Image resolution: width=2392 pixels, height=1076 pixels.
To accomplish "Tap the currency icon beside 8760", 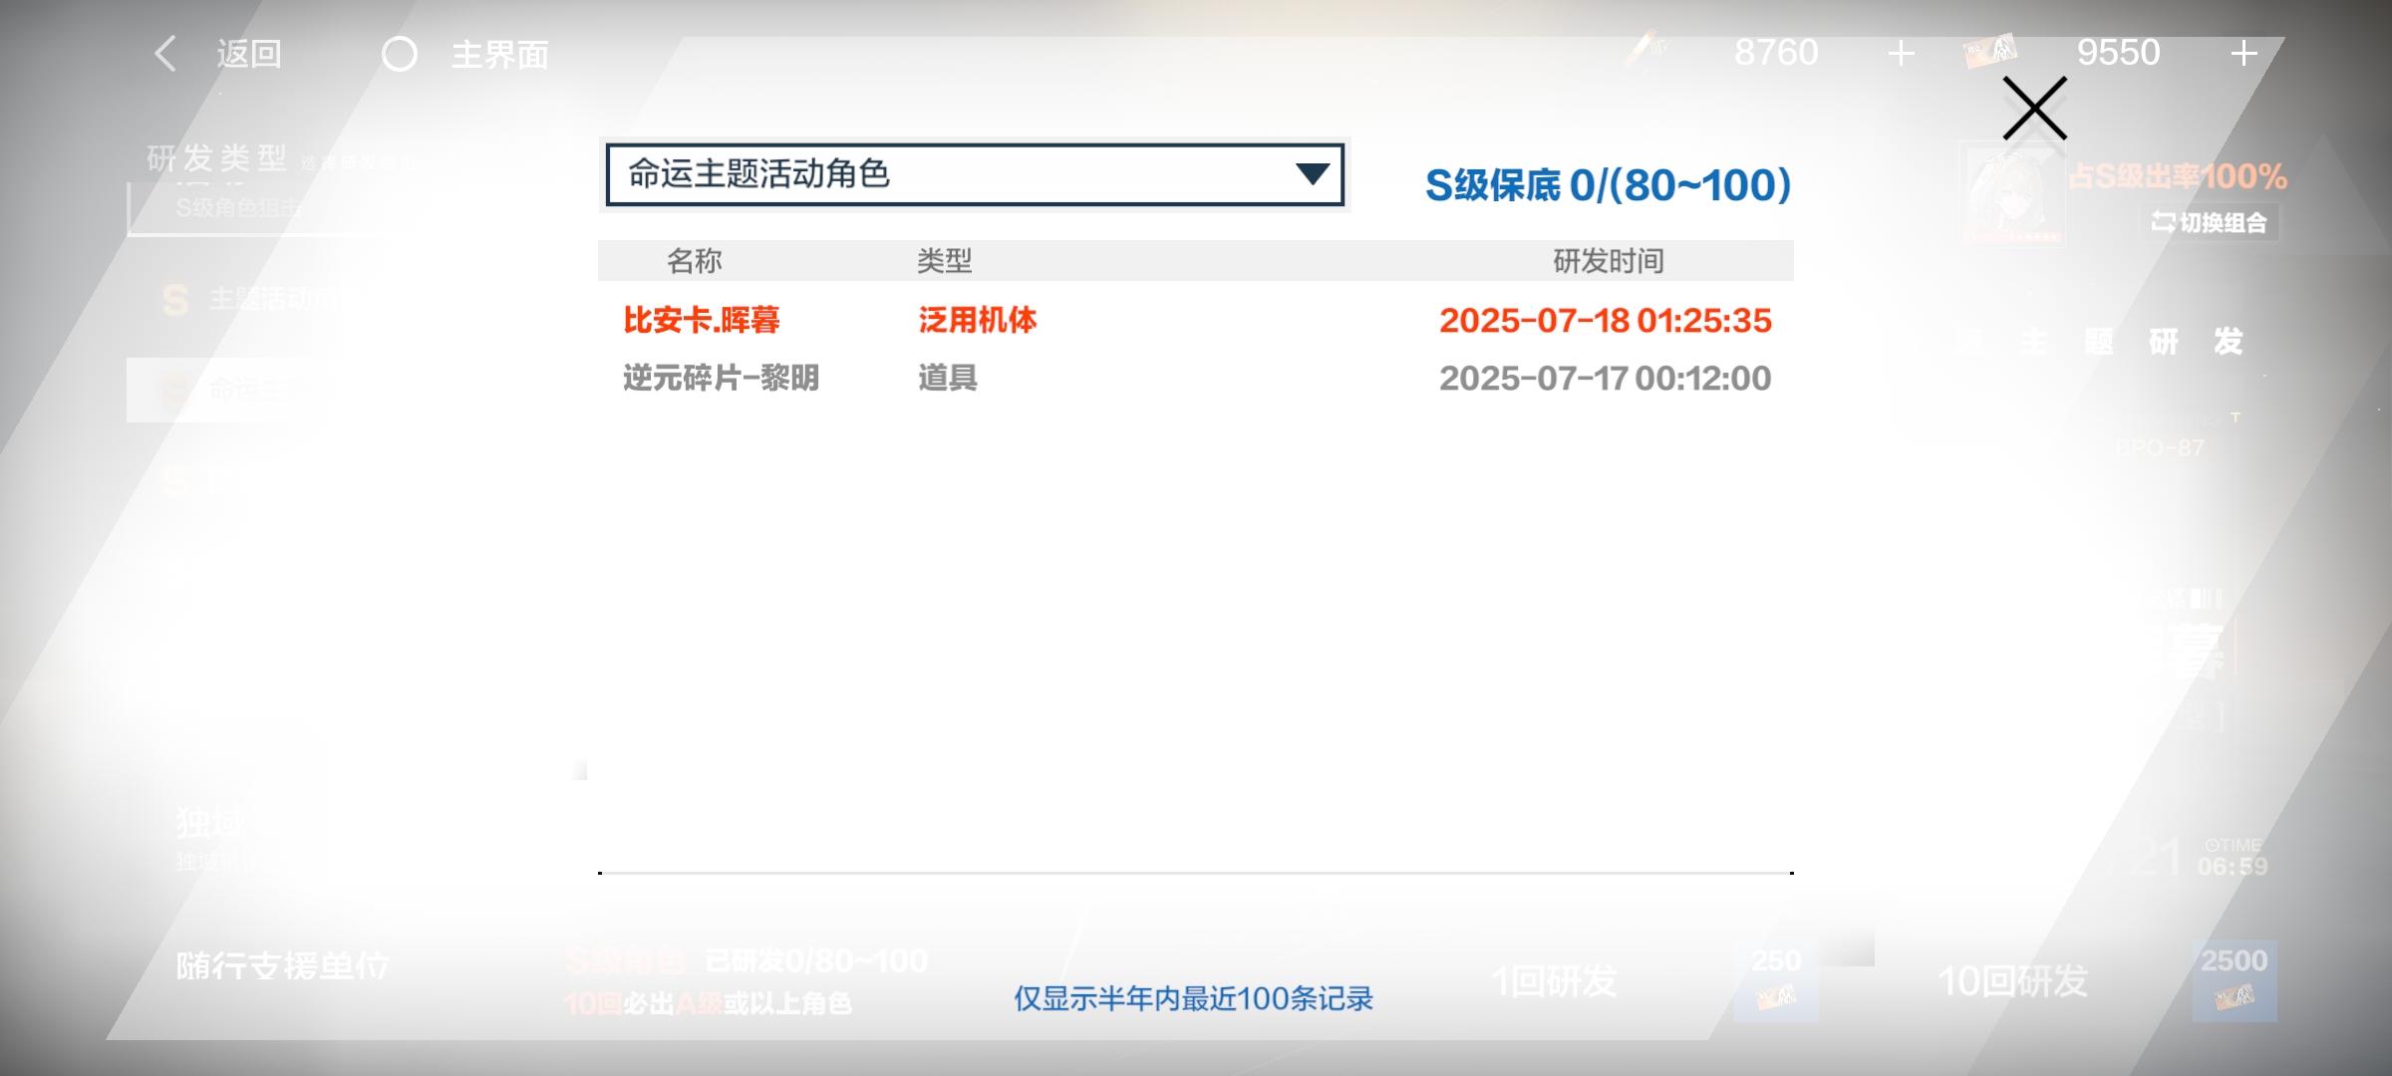I will point(1647,50).
